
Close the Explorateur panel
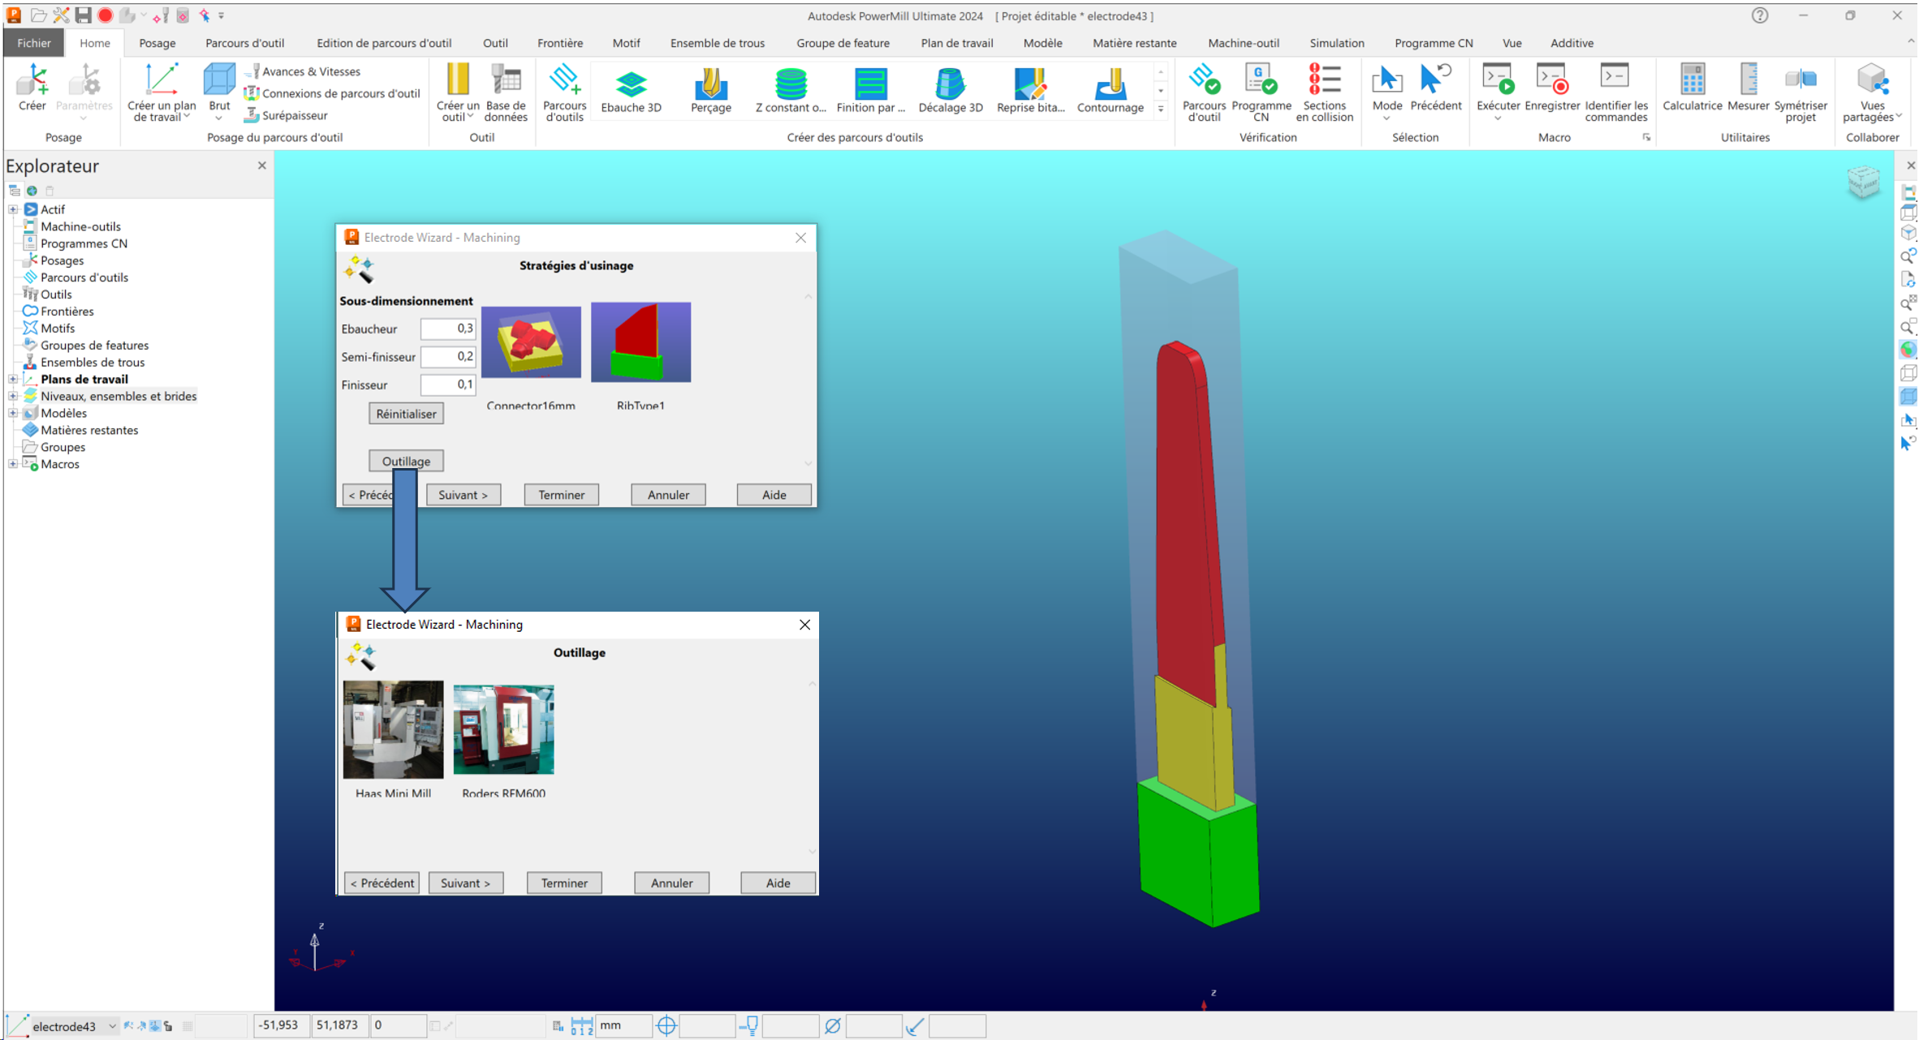coord(261,165)
